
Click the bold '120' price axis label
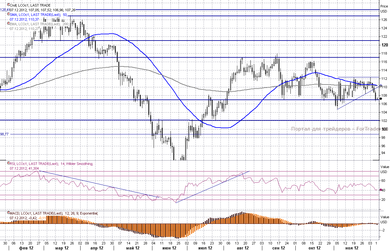point(384,45)
